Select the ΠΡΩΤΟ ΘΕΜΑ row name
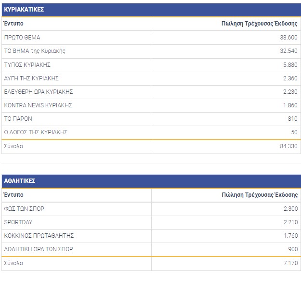 pyautogui.click(x=22, y=38)
